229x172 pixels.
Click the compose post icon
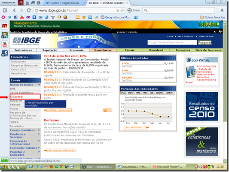click(x=5, y=10)
